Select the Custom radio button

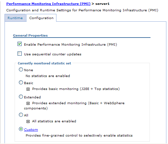click(x=21, y=129)
